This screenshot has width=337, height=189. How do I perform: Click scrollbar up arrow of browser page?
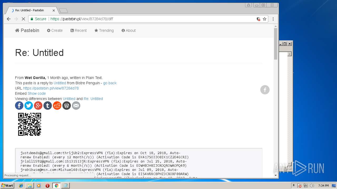click(x=276, y=26)
